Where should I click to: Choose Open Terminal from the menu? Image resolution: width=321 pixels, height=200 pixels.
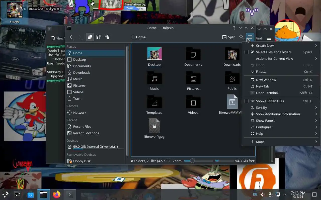[x=281, y=93]
